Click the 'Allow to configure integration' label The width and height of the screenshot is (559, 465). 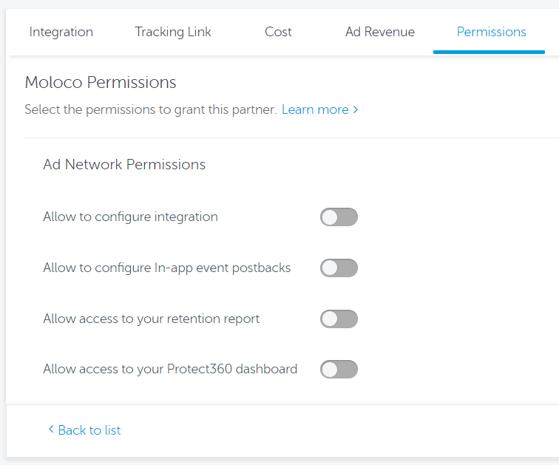[130, 217]
